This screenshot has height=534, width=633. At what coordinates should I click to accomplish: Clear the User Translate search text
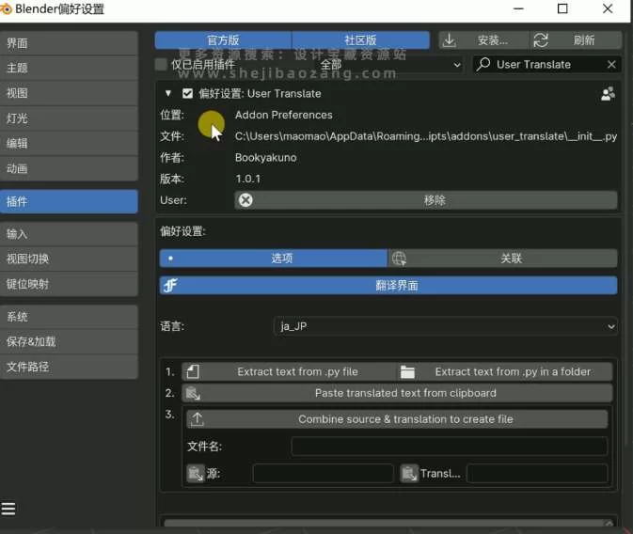pos(611,65)
